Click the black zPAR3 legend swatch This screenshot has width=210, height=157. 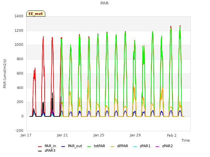coord(40,151)
